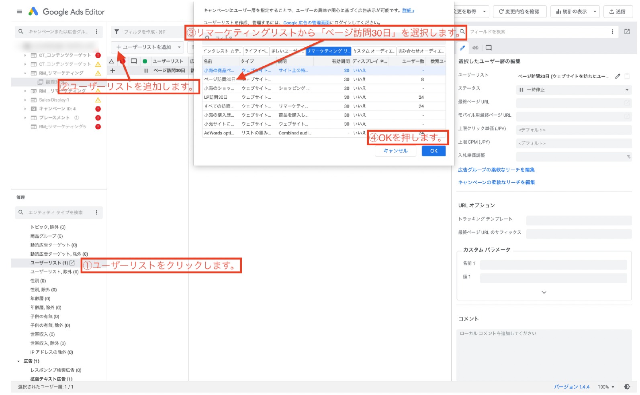
Task: Open the 詳細 link in the dialog
Action: pyautogui.click(x=408, y=10)
